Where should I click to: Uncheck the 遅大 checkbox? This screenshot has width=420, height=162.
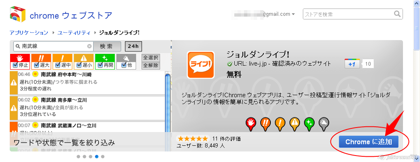(x=37, y=65)
